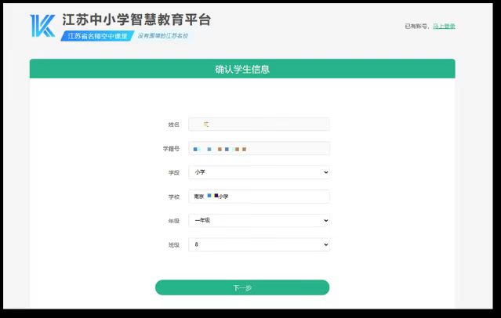Focus the 学籍号 student ID field

click(x=259, y=149)
